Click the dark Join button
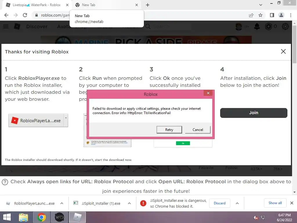 [253, 113]
